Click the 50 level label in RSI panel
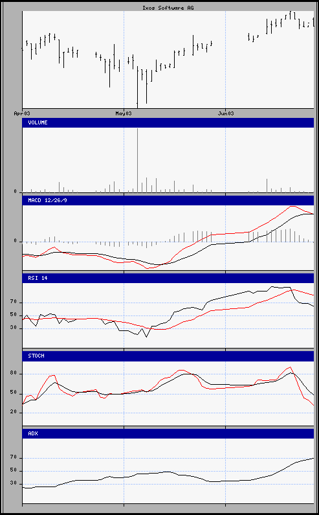The image size is (319, 515). pos(14,315)
